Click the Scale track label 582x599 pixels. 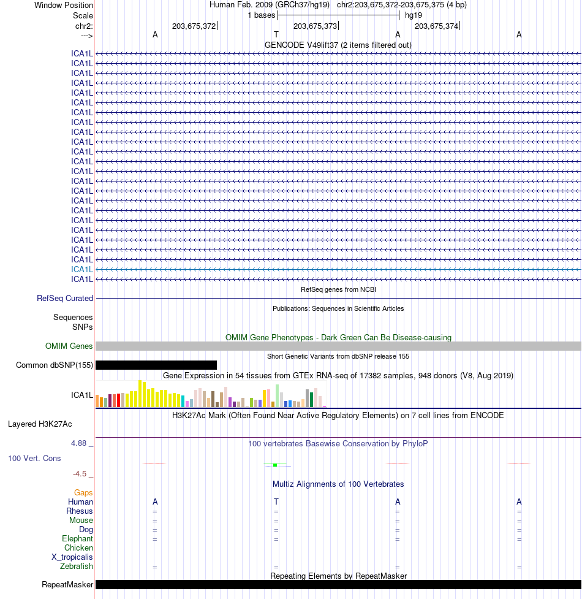click(83, 16)
